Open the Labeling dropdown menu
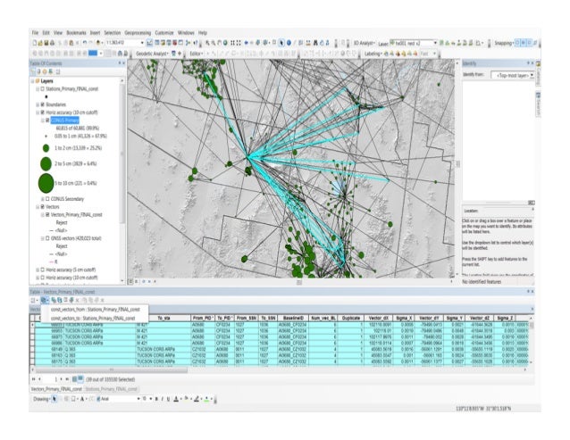This screenshot has height=440, width=570. [x=373, y=54]
